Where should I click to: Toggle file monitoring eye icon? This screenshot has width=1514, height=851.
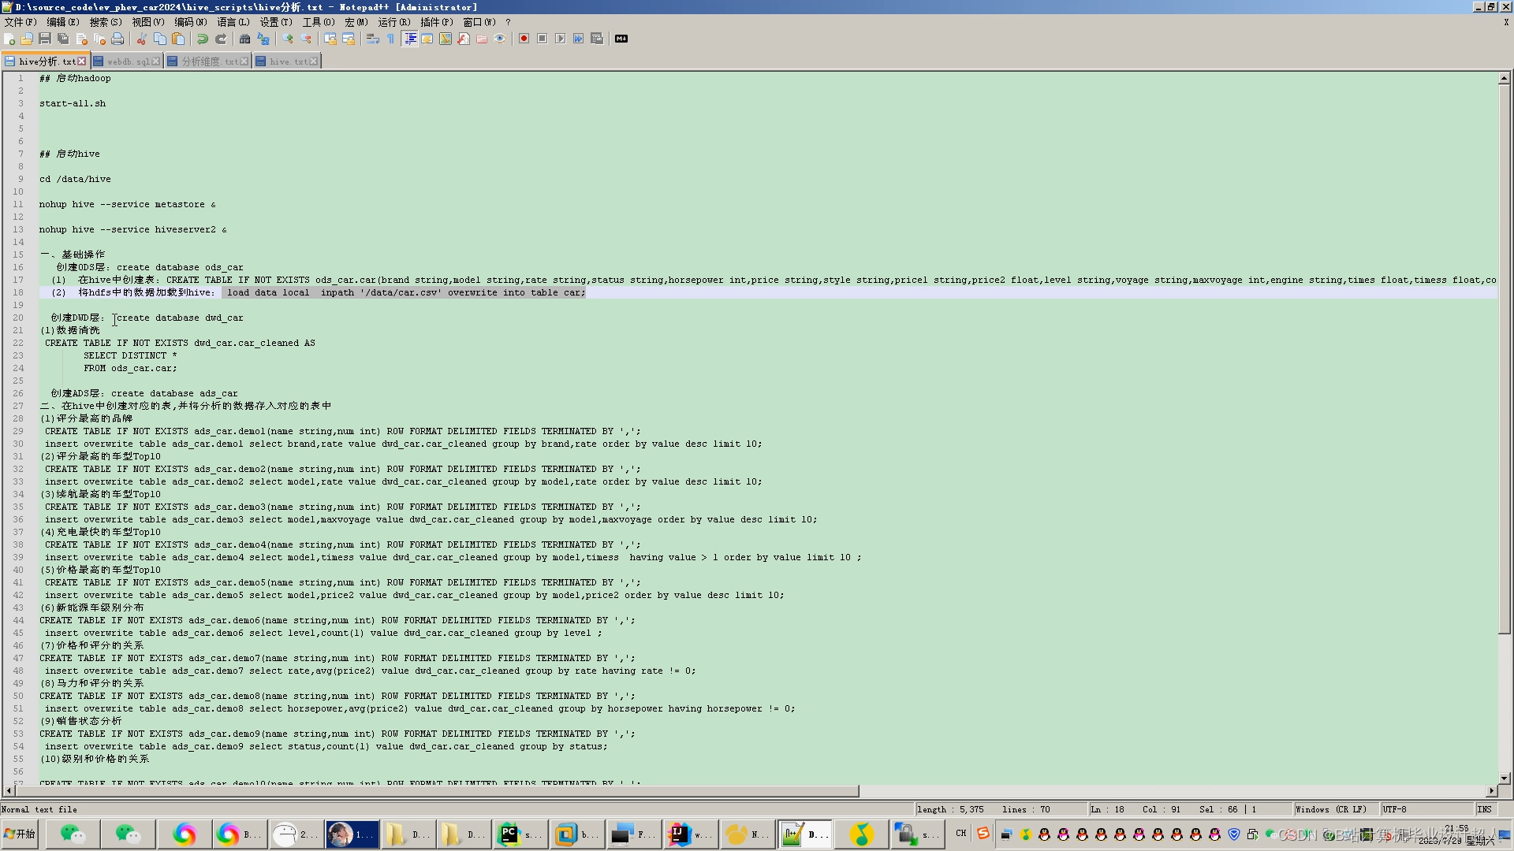click(x=500, y=39)
